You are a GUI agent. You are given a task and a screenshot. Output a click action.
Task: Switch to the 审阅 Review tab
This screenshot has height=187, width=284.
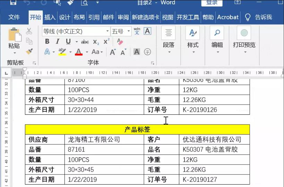coord(123,17)
